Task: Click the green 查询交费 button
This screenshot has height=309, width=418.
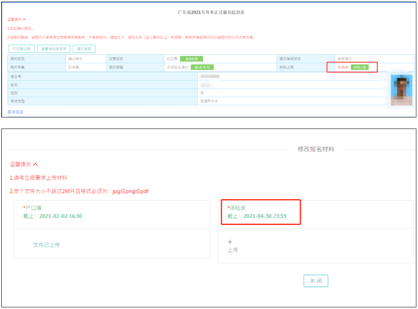Action: tap(191, 59)
